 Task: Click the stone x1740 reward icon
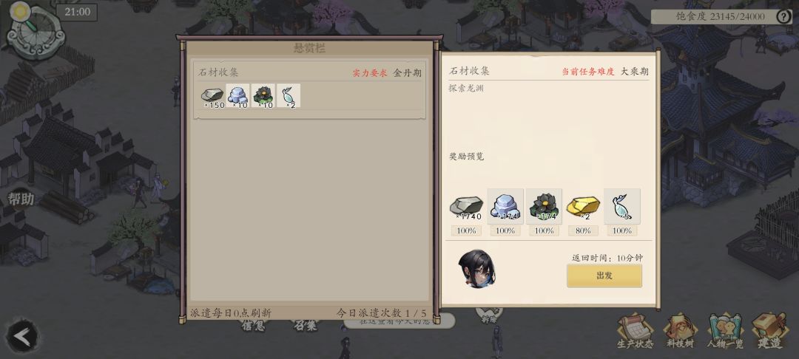[x=466, y=206]
